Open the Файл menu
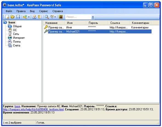The image size is (162, 127). pos(9,11)
